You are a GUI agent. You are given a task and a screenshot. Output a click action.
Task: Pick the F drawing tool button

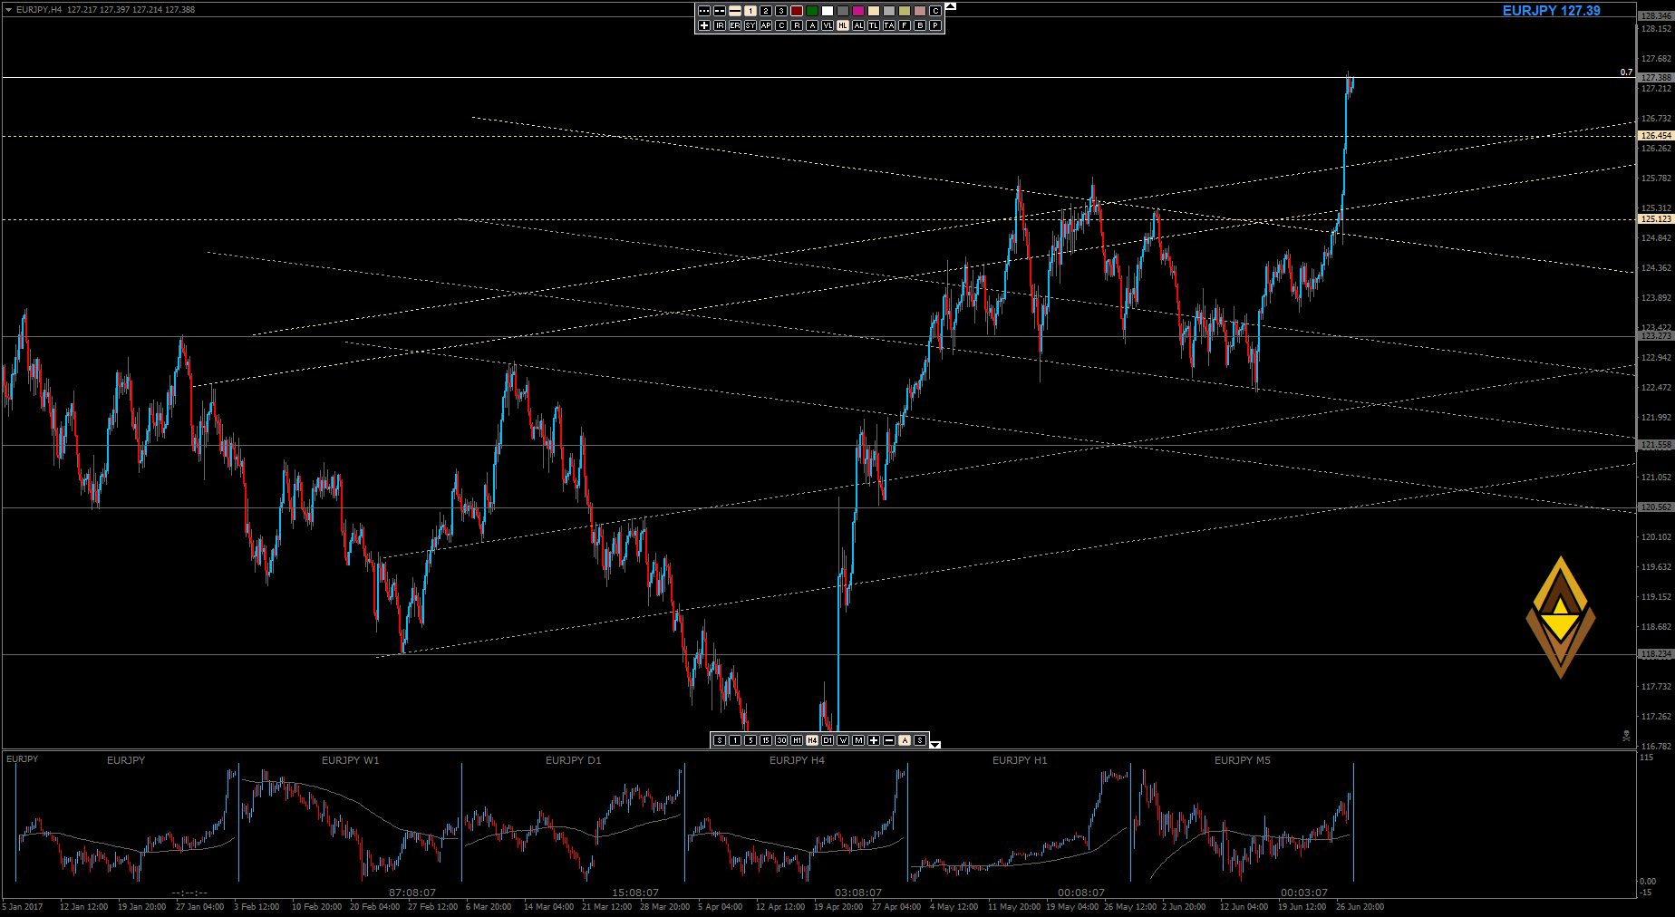(905, 25)
